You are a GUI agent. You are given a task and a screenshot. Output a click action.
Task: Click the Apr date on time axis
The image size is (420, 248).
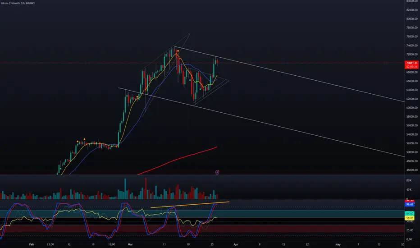click(236, 244)
